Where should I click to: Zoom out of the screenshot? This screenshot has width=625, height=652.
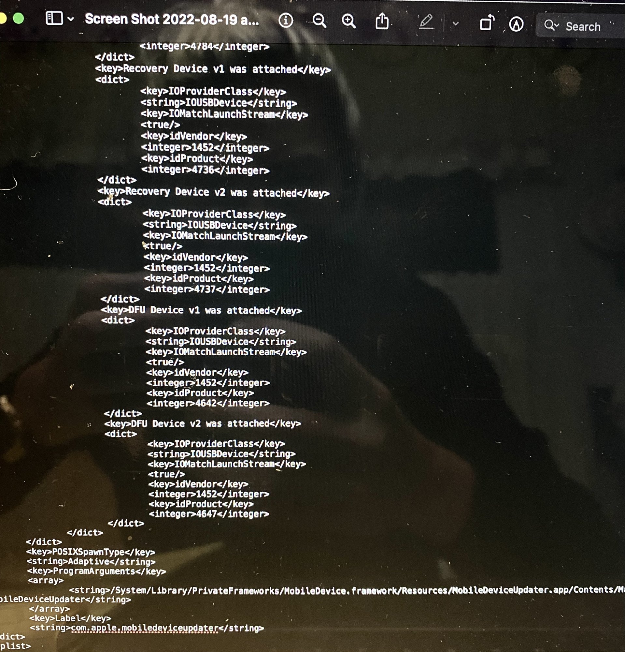pos(319,21)
